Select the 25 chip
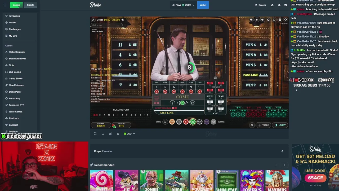The image size is (339, 191). tap(193, 122)
